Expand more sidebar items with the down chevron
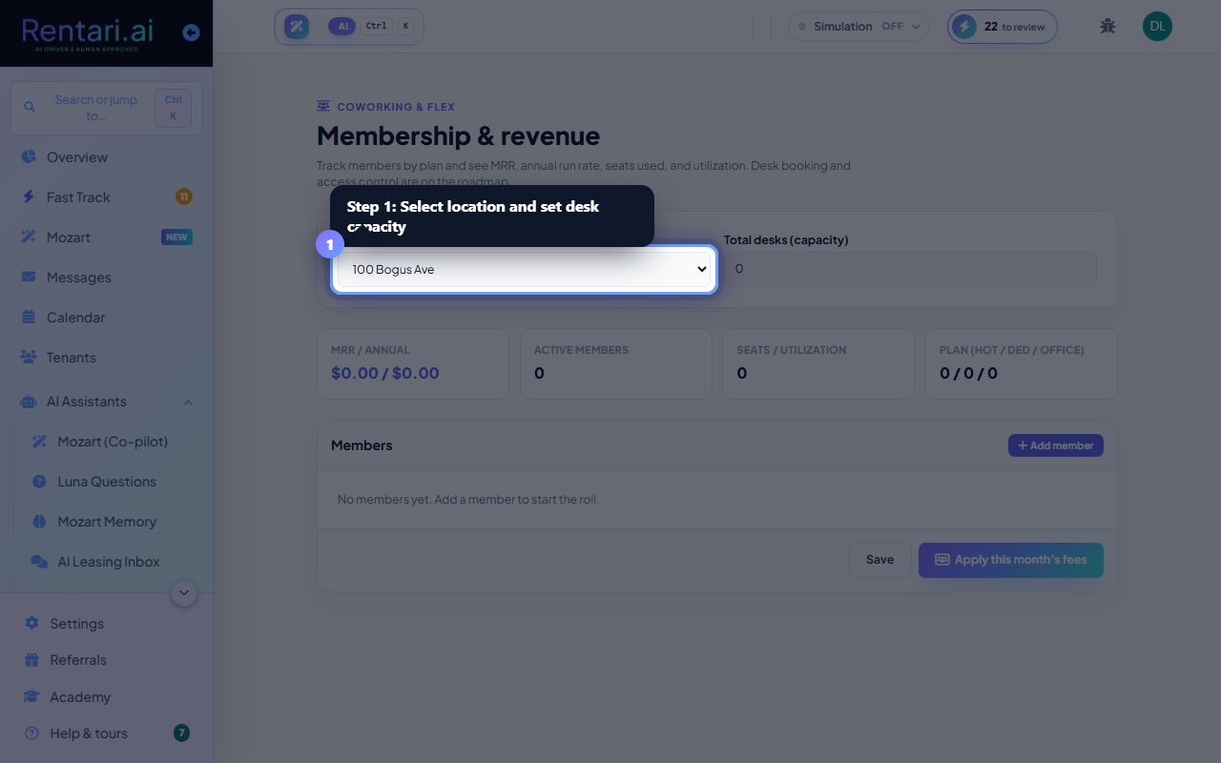Viewport: 1221px width, 763px height. click(184, 593)
